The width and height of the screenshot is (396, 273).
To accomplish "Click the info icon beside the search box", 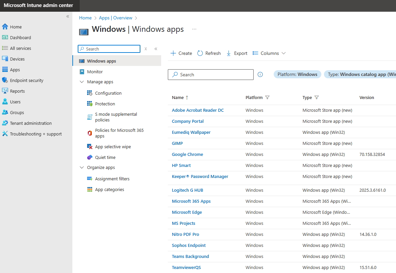I will pos(260,74).
